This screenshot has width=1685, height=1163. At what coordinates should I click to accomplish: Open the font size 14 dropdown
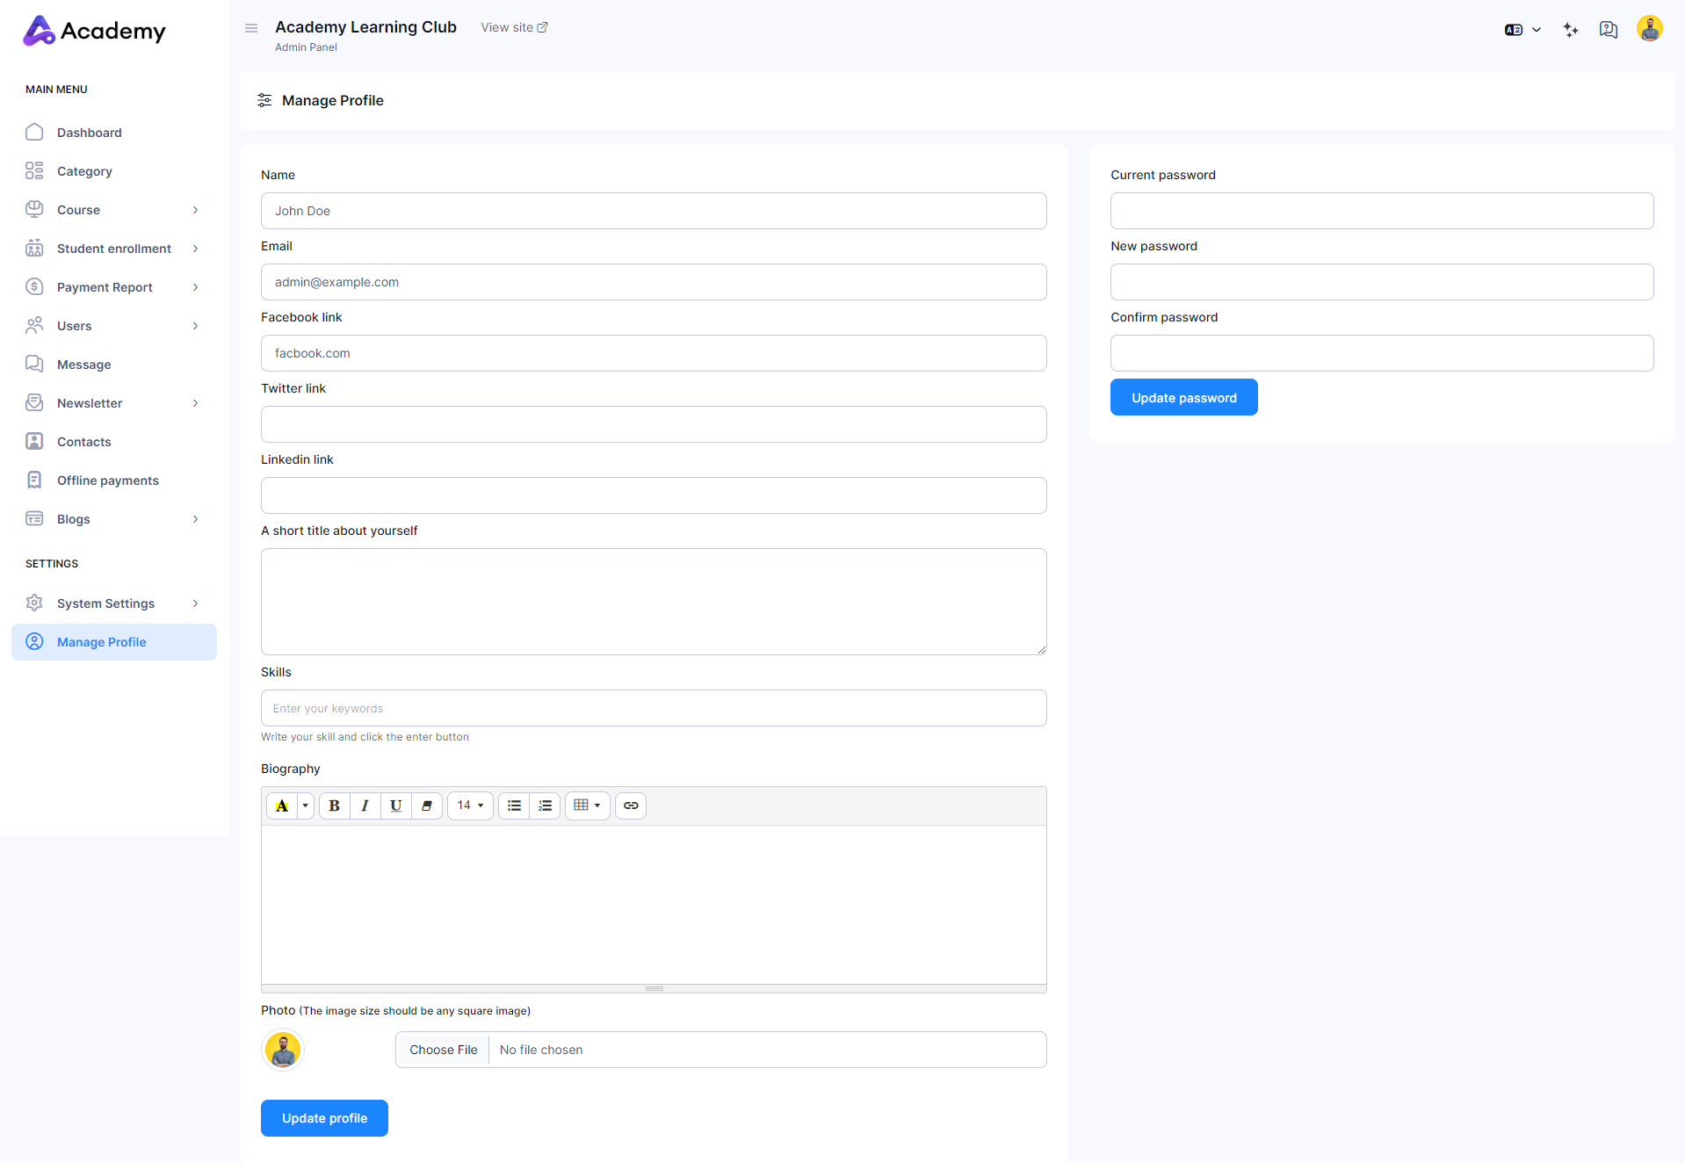[470, 805]
